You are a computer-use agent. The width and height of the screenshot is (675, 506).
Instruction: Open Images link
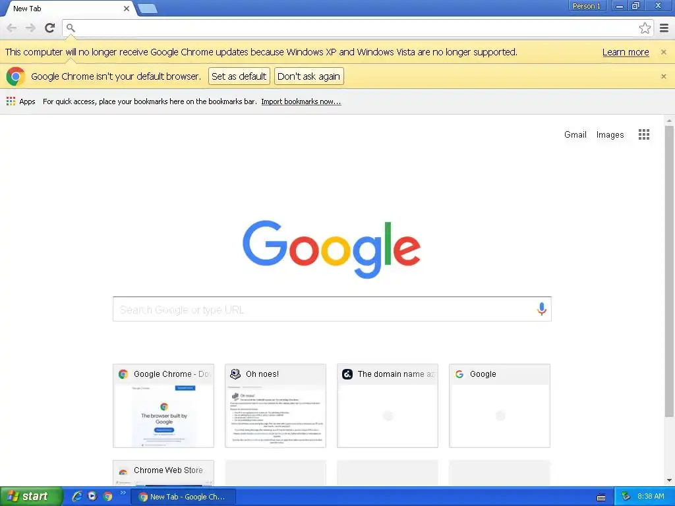610,134
